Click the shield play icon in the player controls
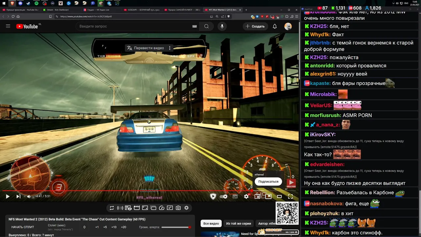The image size is (421, 237). [x=213, y=197]
